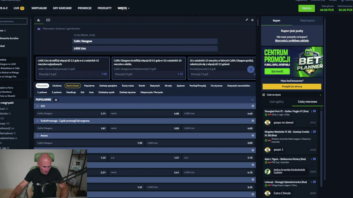Follow the 'Skorzystaj z szybkiego zakładu' link
The width and height of the screenshot is (353, 198).
292,41
